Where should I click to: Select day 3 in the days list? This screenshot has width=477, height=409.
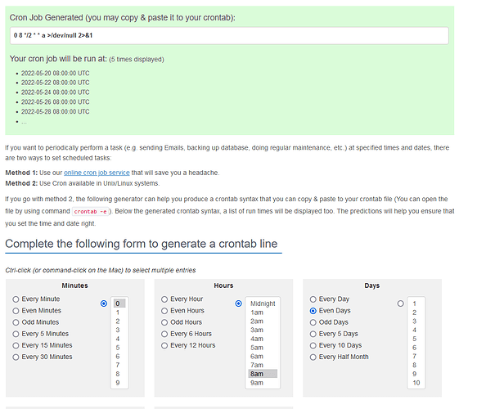click(x=416, y=321)
